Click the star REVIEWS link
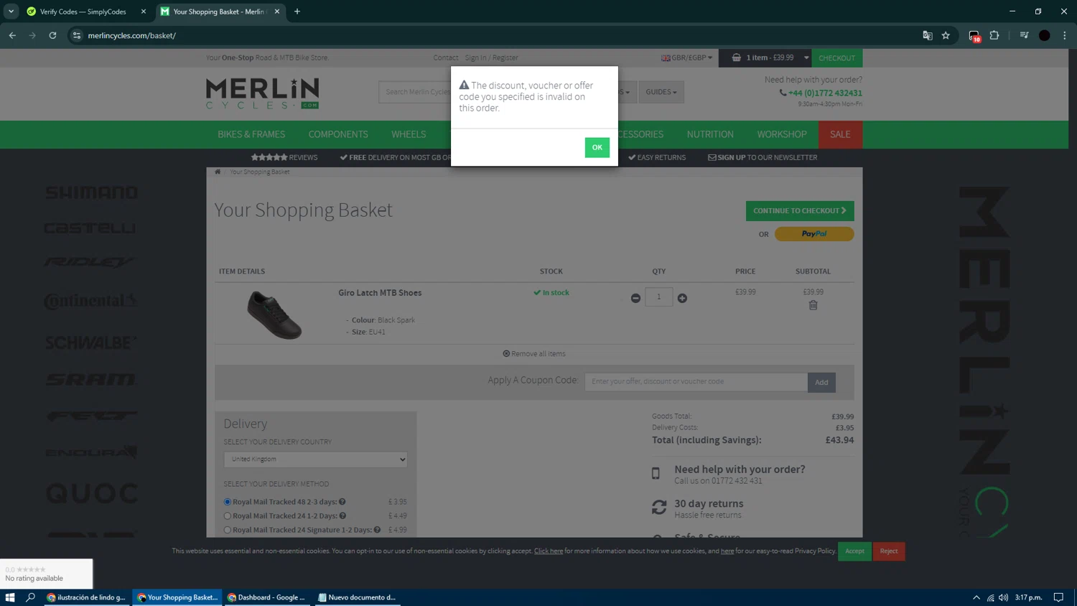The width and height of the screenshot is (1077, 606). coord(284,157)
